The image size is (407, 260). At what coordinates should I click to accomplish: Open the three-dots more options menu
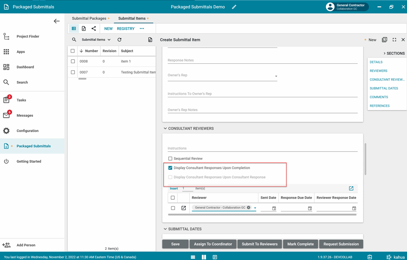pos(142,29)
